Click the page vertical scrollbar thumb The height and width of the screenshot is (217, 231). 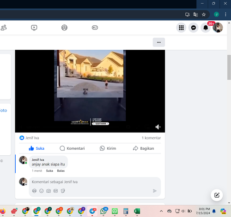229,67
